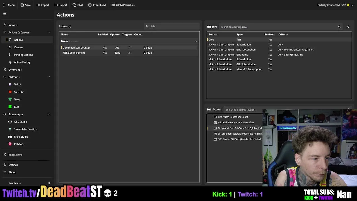Open the About page
Screen dimensions: 357x201
pyautogui.click(x=12, y=172)
